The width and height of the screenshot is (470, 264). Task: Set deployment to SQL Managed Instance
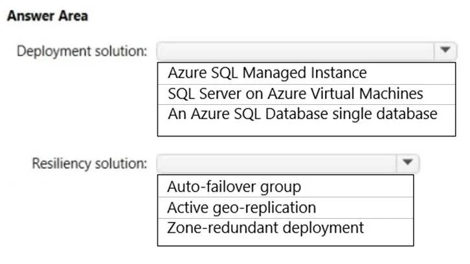(306, 73)
